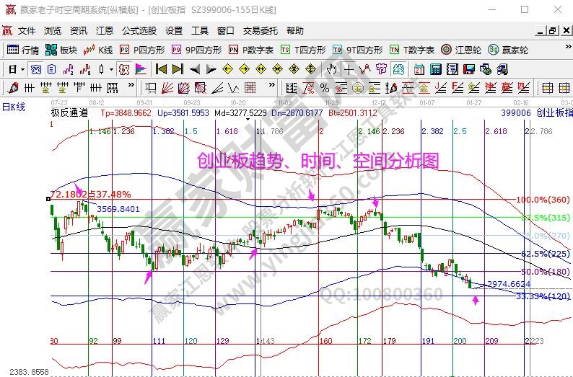Click the 100.0%(360) retracement level label
The width and height of the screenshot is (573, 377).
tap(543, 200)
